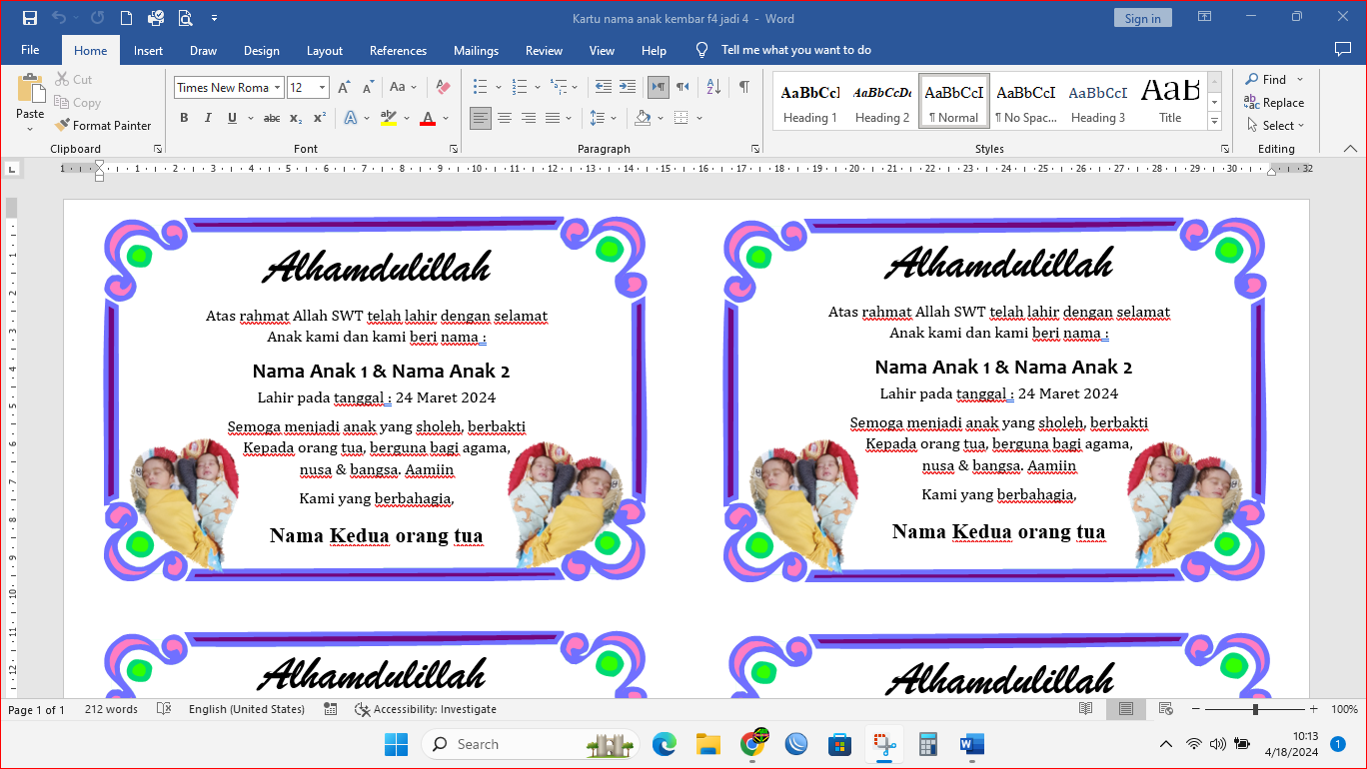Open shading paint bucket dropdown arrow
Viewport: 1367px width, 769px height.
tap(662, 118)
